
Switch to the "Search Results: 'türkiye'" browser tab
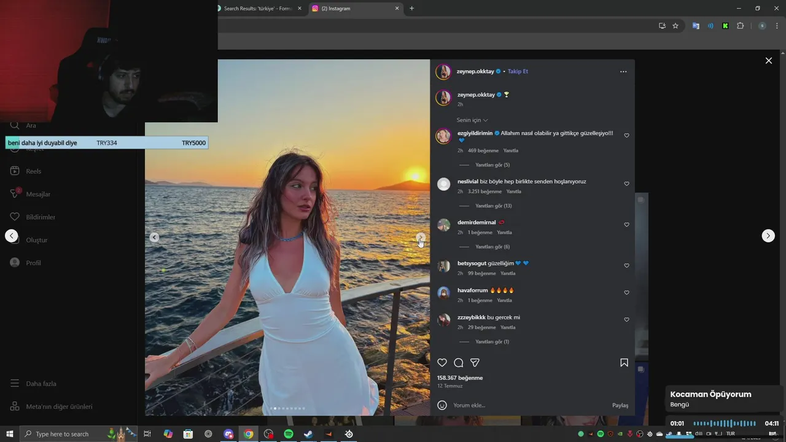[258, 9]
